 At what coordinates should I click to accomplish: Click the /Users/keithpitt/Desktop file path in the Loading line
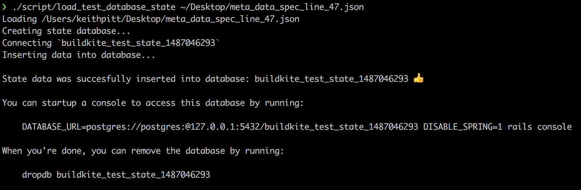coord(171,19)
